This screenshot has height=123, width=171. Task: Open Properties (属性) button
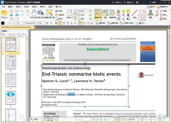pos(140,23)
